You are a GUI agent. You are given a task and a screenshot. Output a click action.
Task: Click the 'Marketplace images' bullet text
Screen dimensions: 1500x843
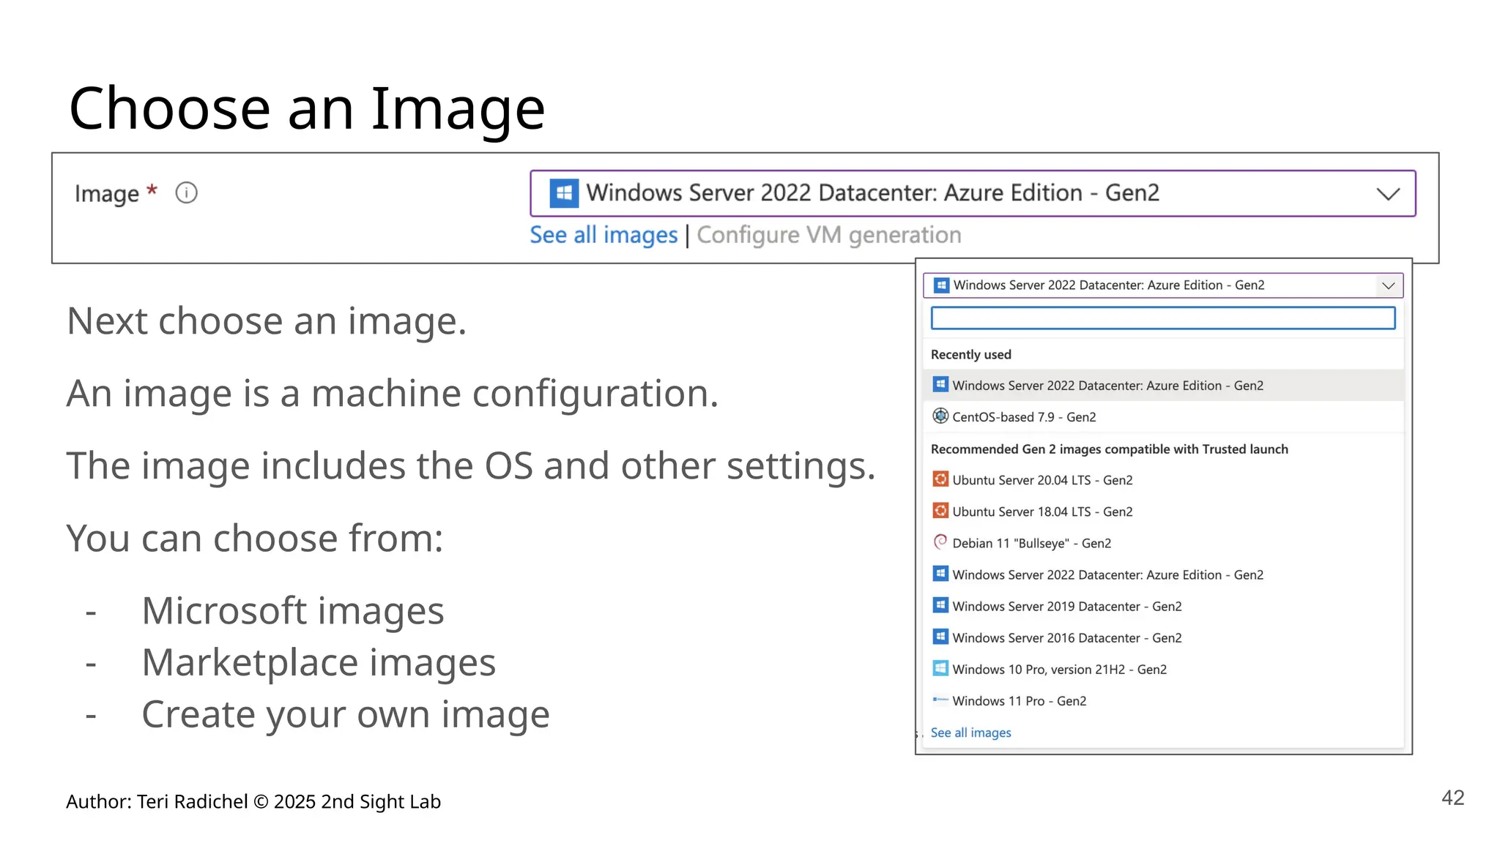(x=319, y=662)
